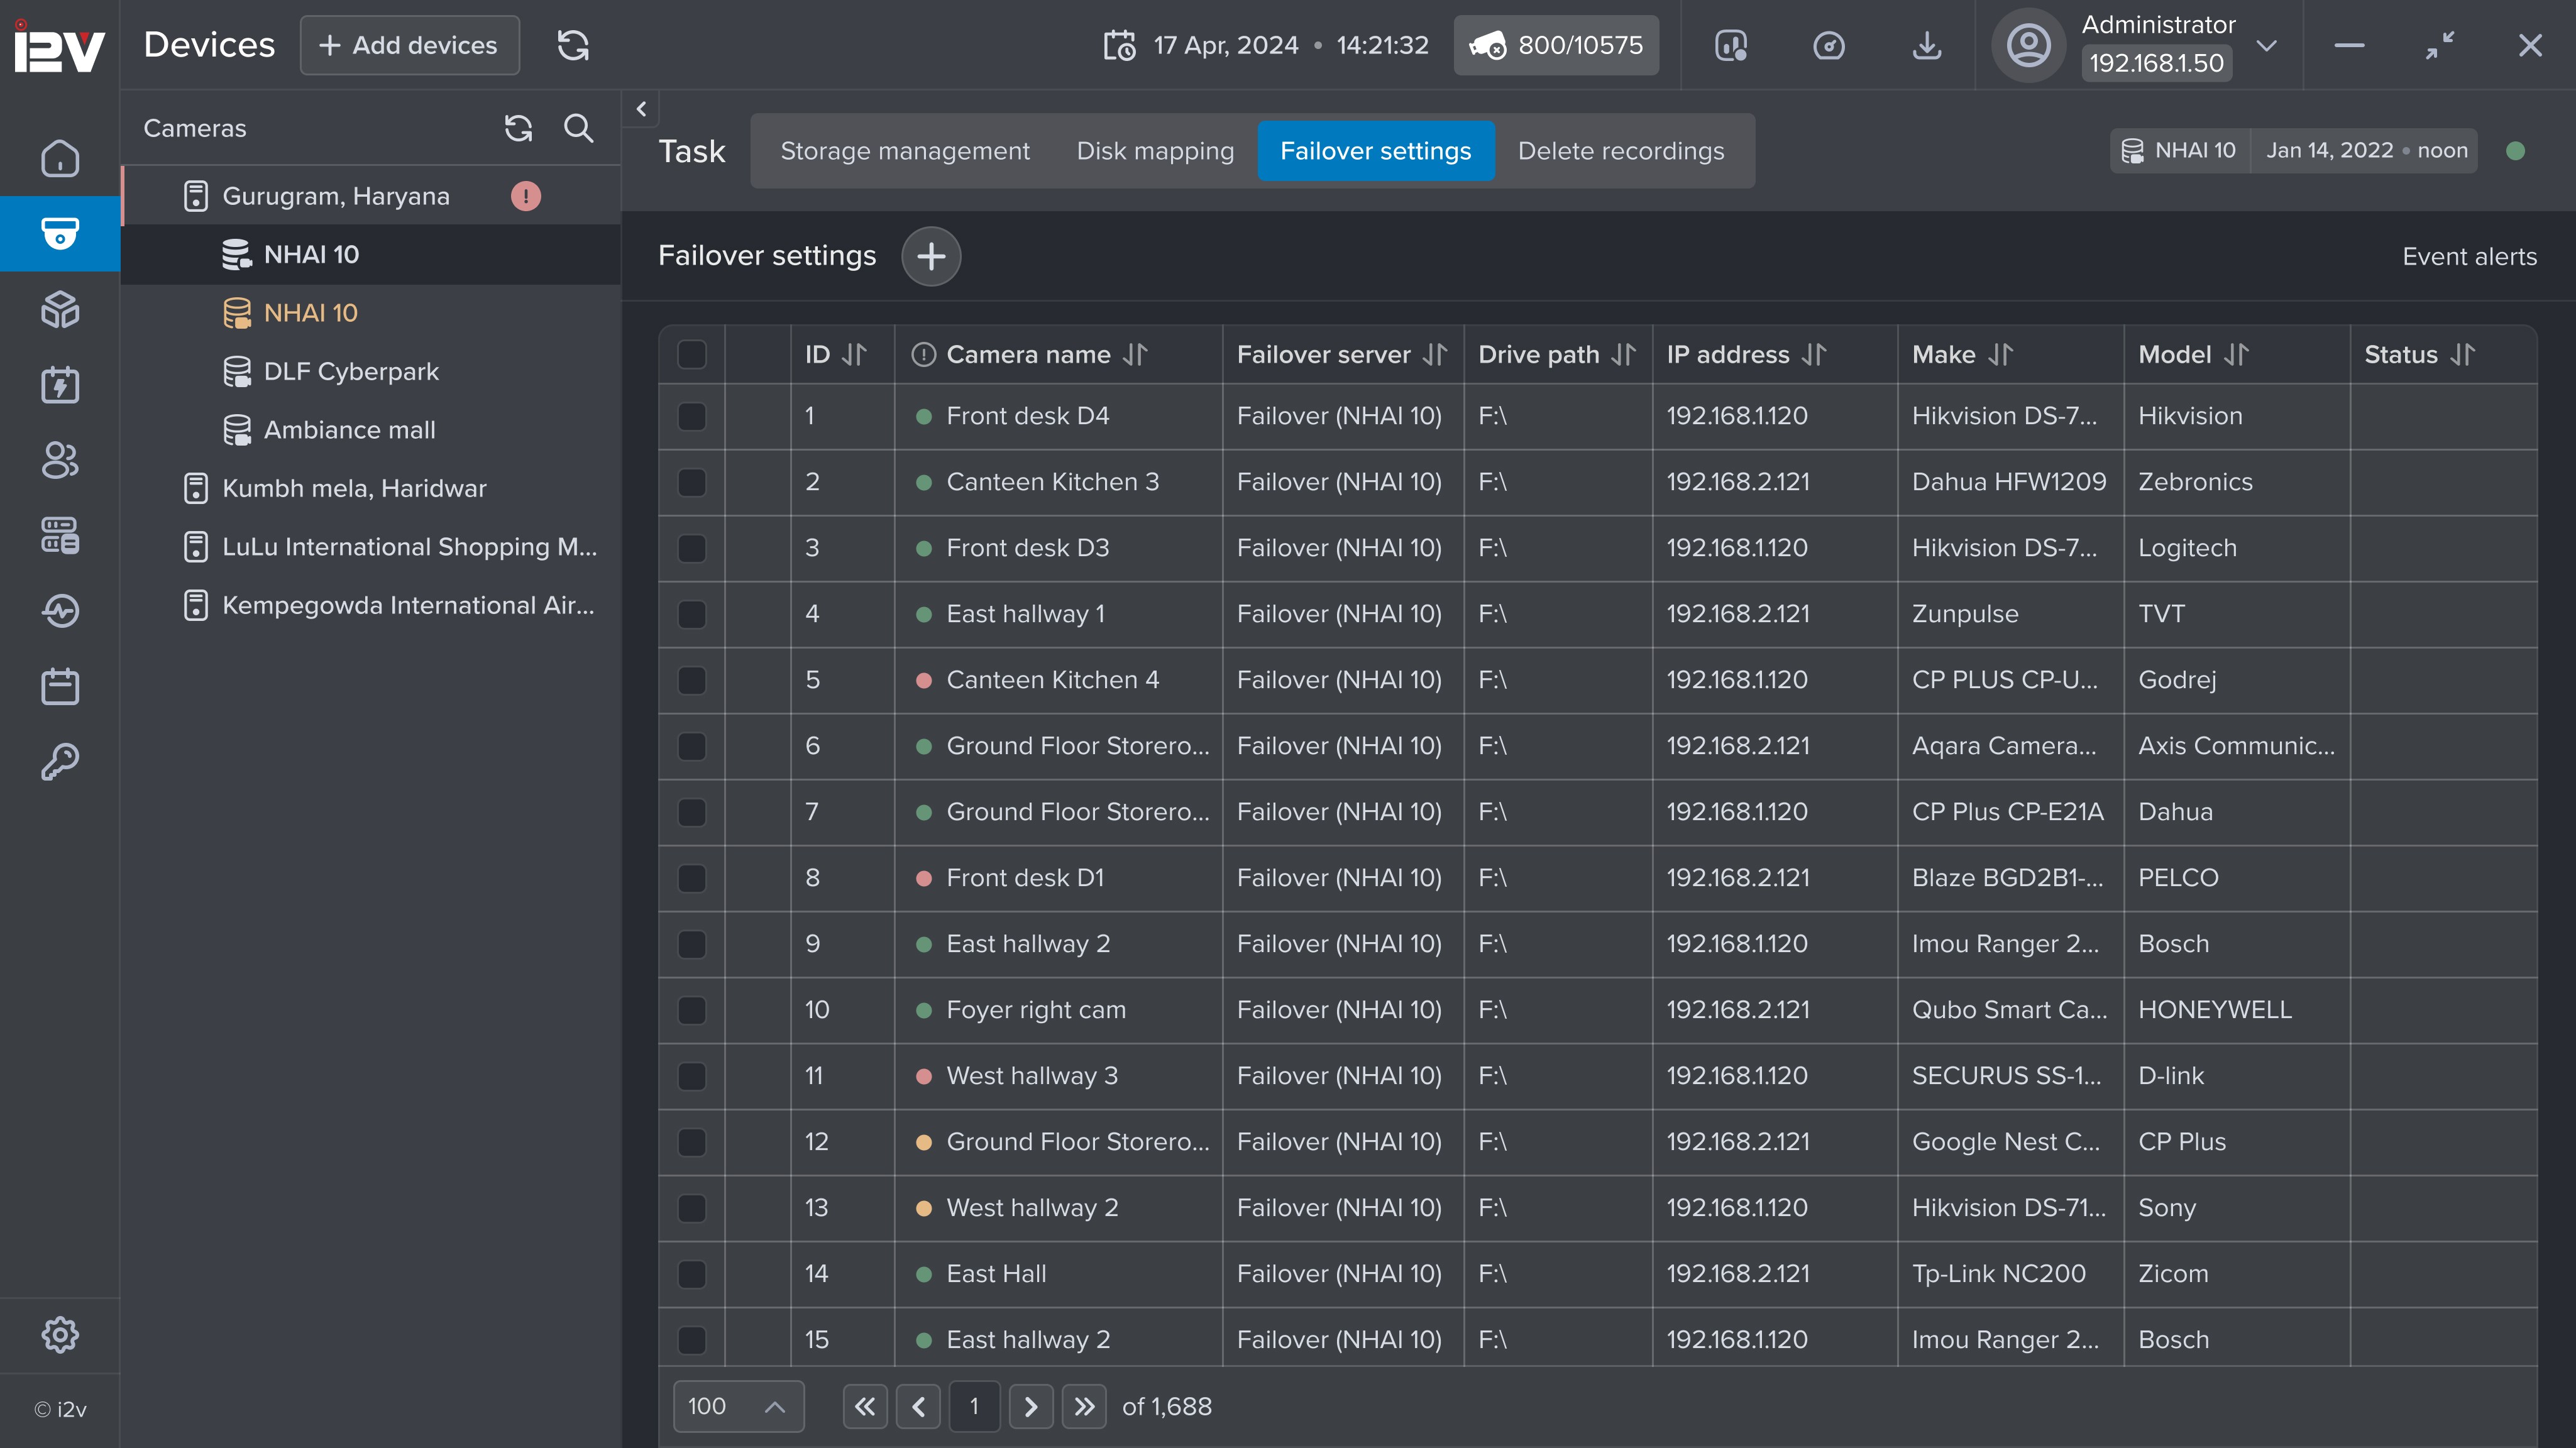Screen dimensions: 2576x1448
Task: Open the Delete recordings tab
Action: tap(1620, 151)
